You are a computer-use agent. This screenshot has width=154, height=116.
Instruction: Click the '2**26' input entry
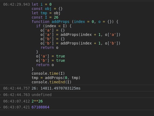click(x=37, y=101)
